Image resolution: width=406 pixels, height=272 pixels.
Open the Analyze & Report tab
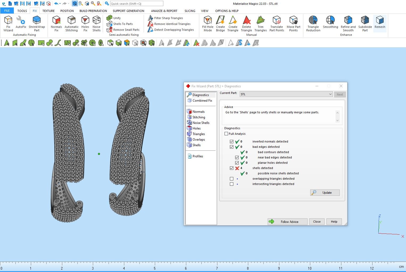(x=164, y=11)
